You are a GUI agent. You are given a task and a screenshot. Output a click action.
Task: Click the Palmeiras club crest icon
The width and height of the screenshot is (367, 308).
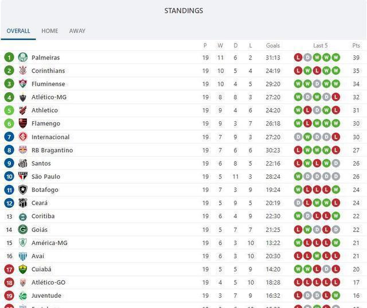(23, 57)
